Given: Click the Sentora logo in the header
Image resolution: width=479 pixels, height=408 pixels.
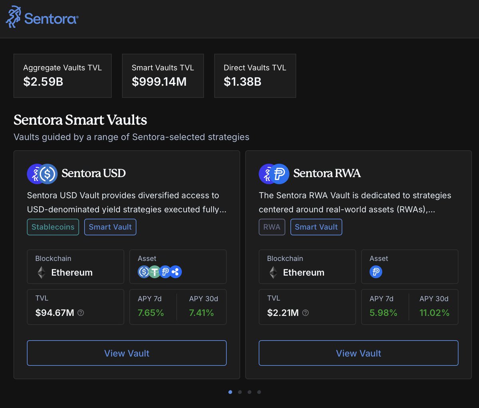Looking at the screenshot, I should tap(42, 17).
